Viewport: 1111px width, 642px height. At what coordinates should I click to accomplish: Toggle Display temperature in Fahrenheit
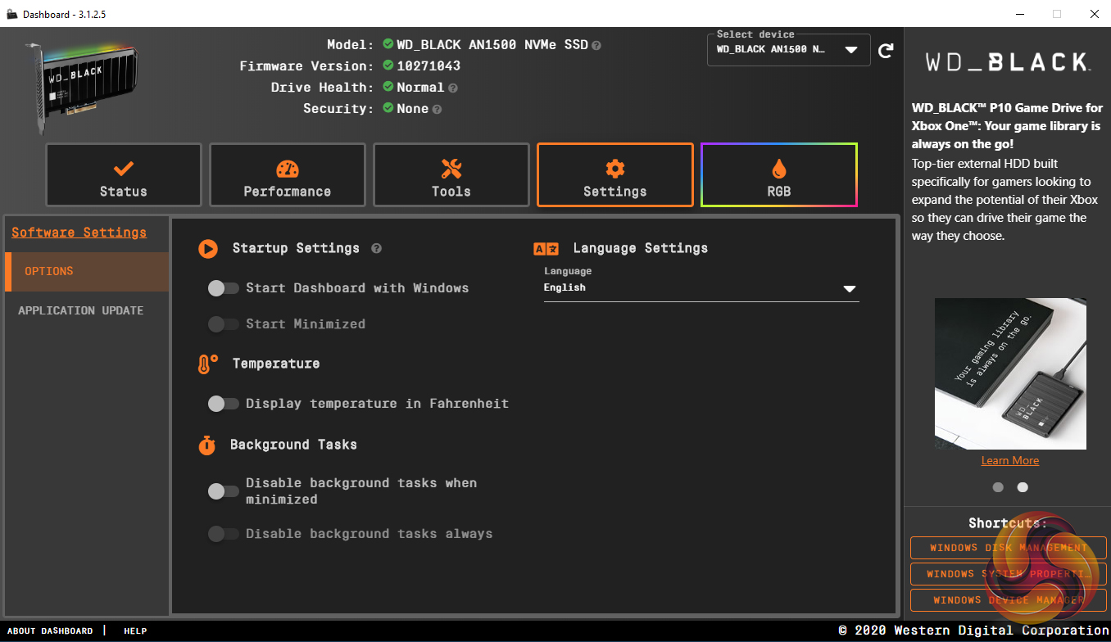point(223,404)
